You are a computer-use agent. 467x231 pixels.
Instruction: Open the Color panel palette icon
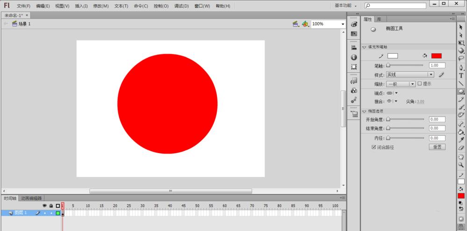click(x=354, y=24)
